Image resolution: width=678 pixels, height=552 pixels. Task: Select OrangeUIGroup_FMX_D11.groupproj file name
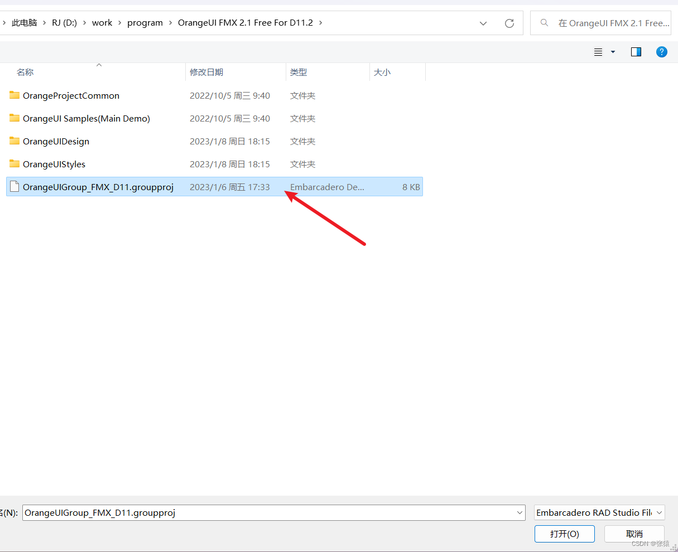tap(98, 187)
